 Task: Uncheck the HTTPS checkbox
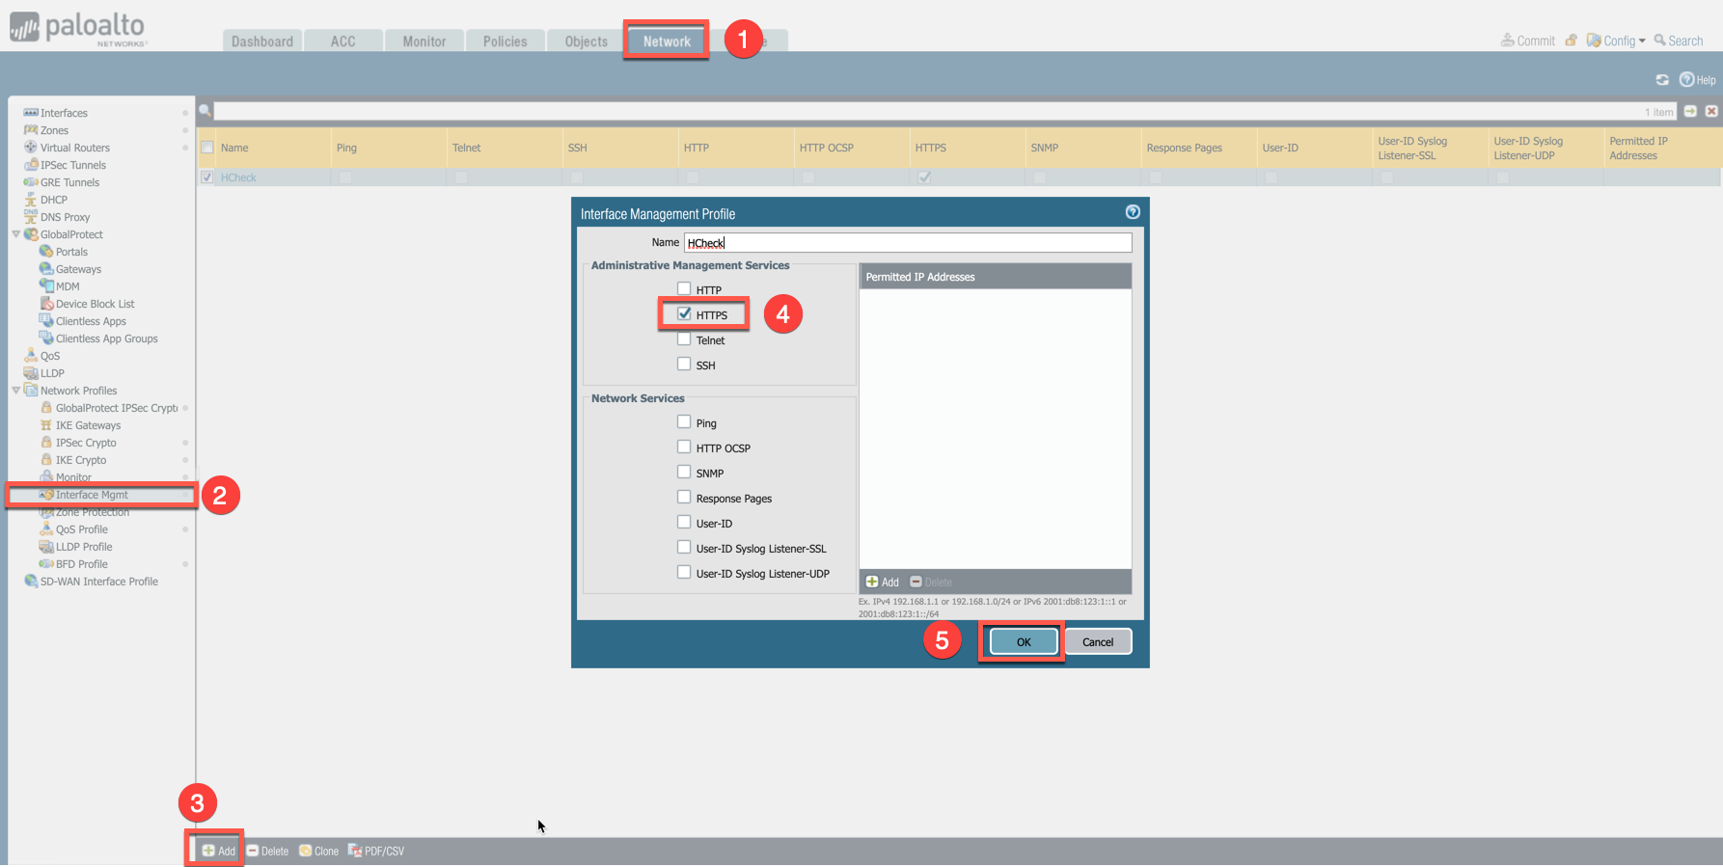tap(684, 314)
